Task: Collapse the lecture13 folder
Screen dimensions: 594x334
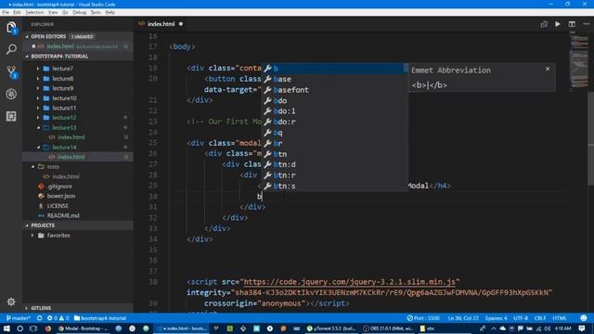Action: (x=38, y=128)
